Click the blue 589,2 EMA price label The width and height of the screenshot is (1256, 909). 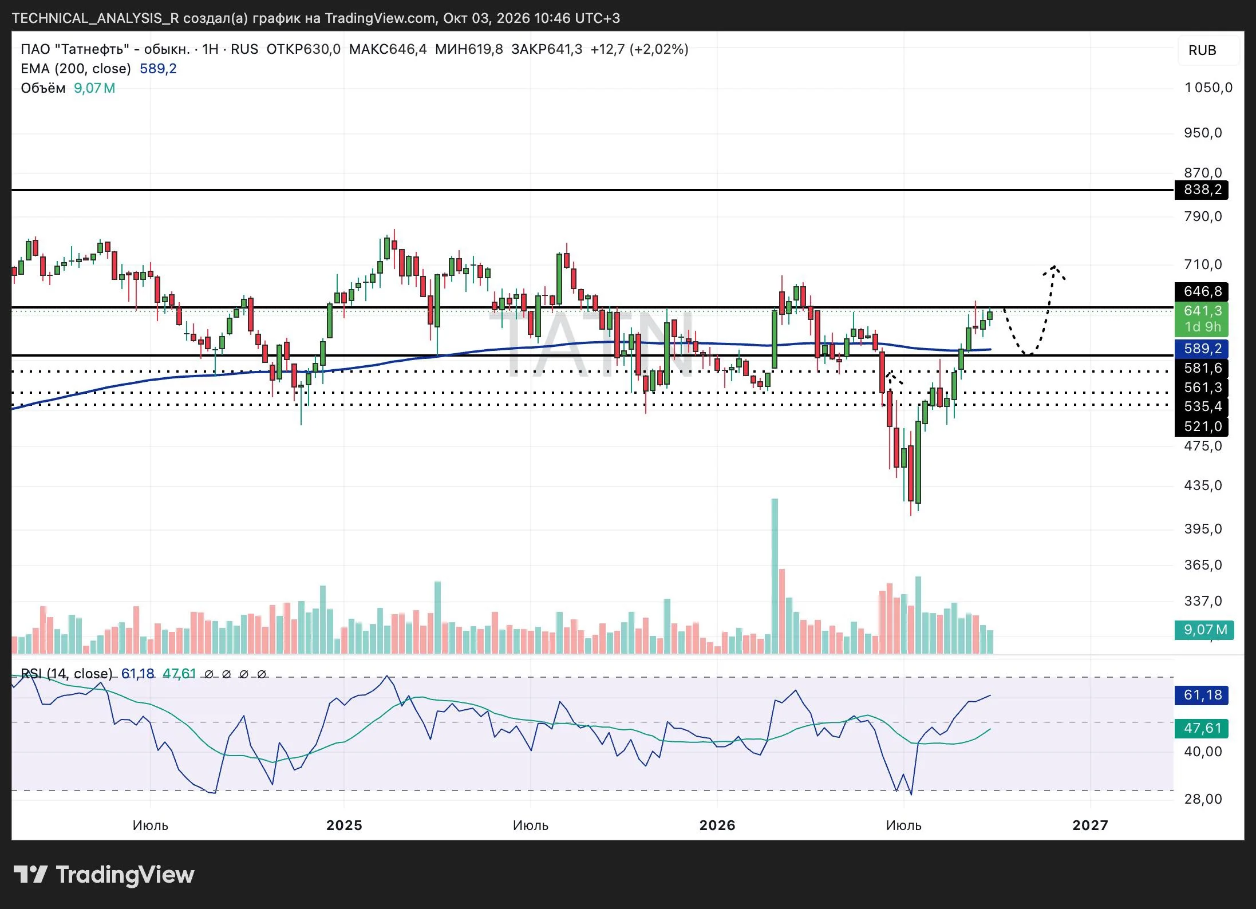click(1202, 349)
